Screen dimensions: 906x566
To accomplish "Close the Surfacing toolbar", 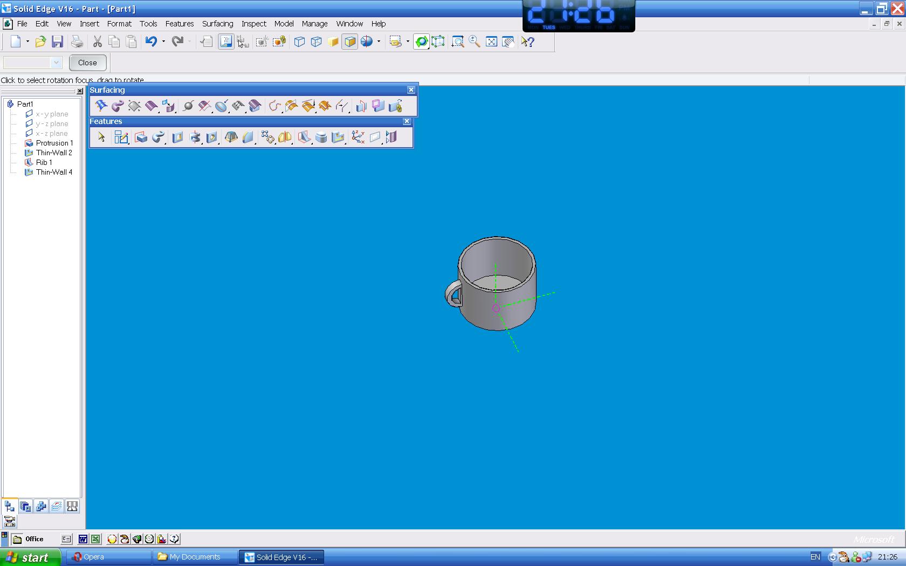I will [x=411, y=90].
